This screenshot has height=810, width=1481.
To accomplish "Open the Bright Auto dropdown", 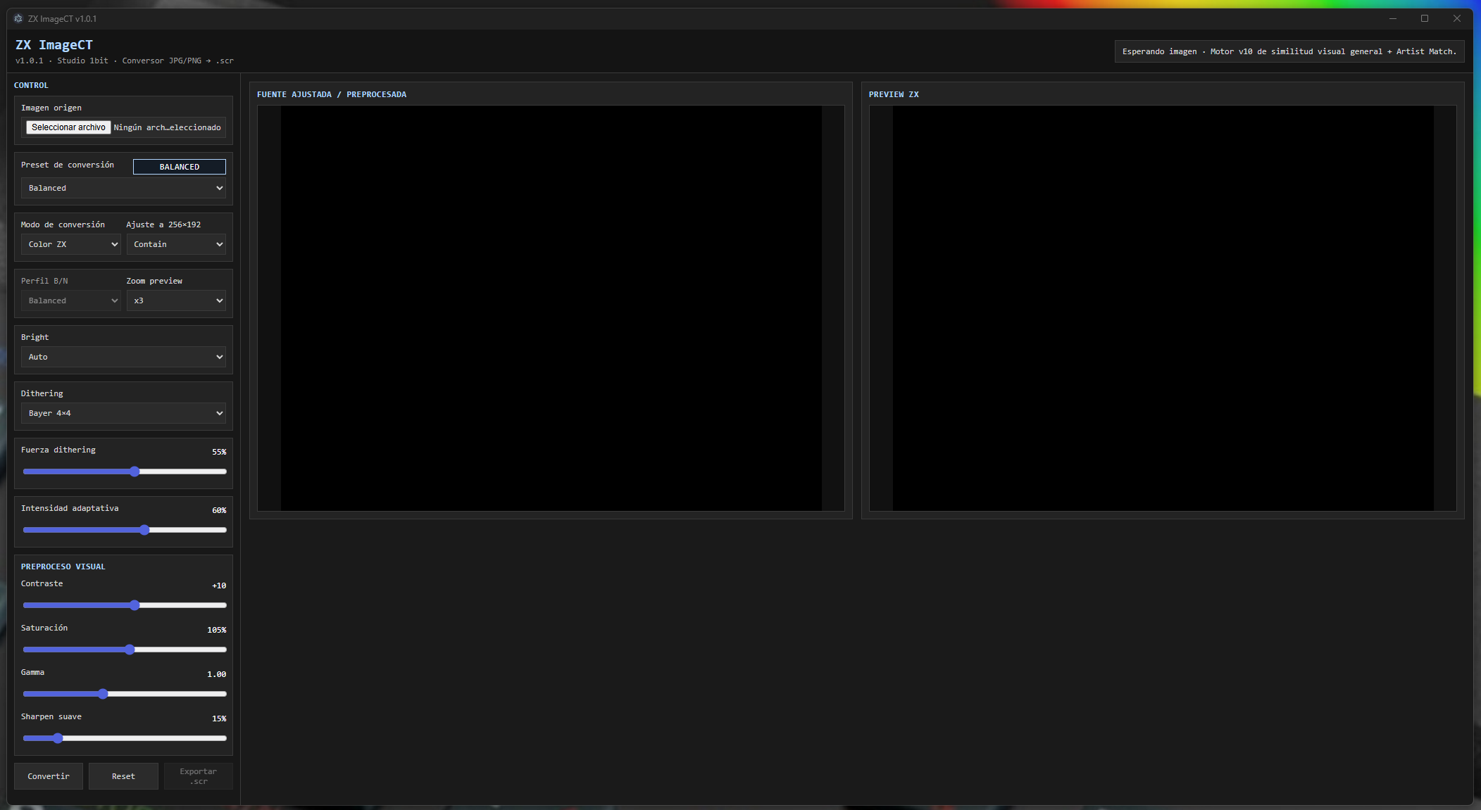I will (123, 357).
